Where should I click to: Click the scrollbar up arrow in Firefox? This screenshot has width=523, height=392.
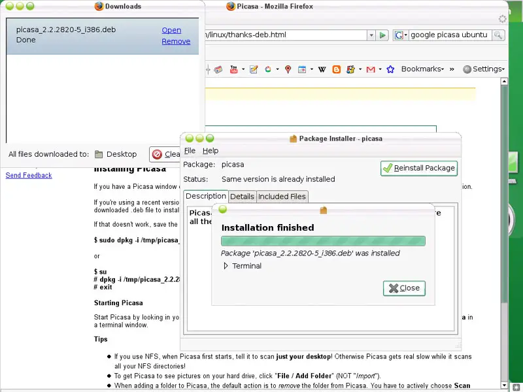click(x=504, y=81)
